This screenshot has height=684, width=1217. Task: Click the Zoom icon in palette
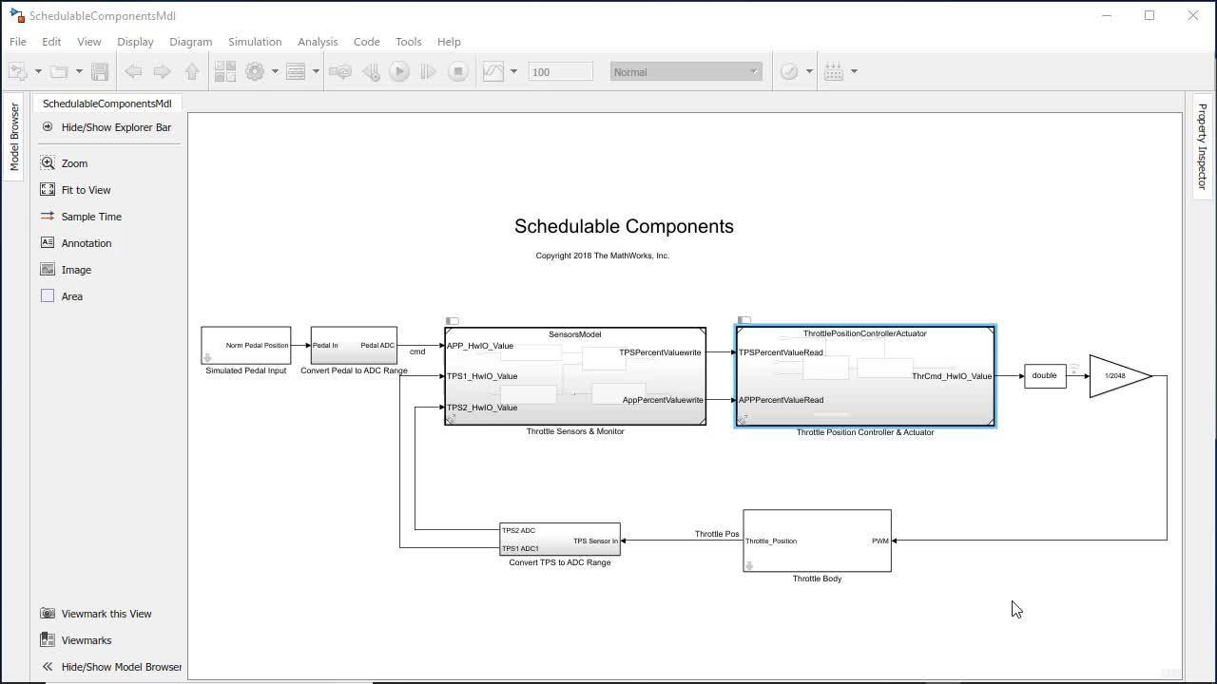[48, 163]
